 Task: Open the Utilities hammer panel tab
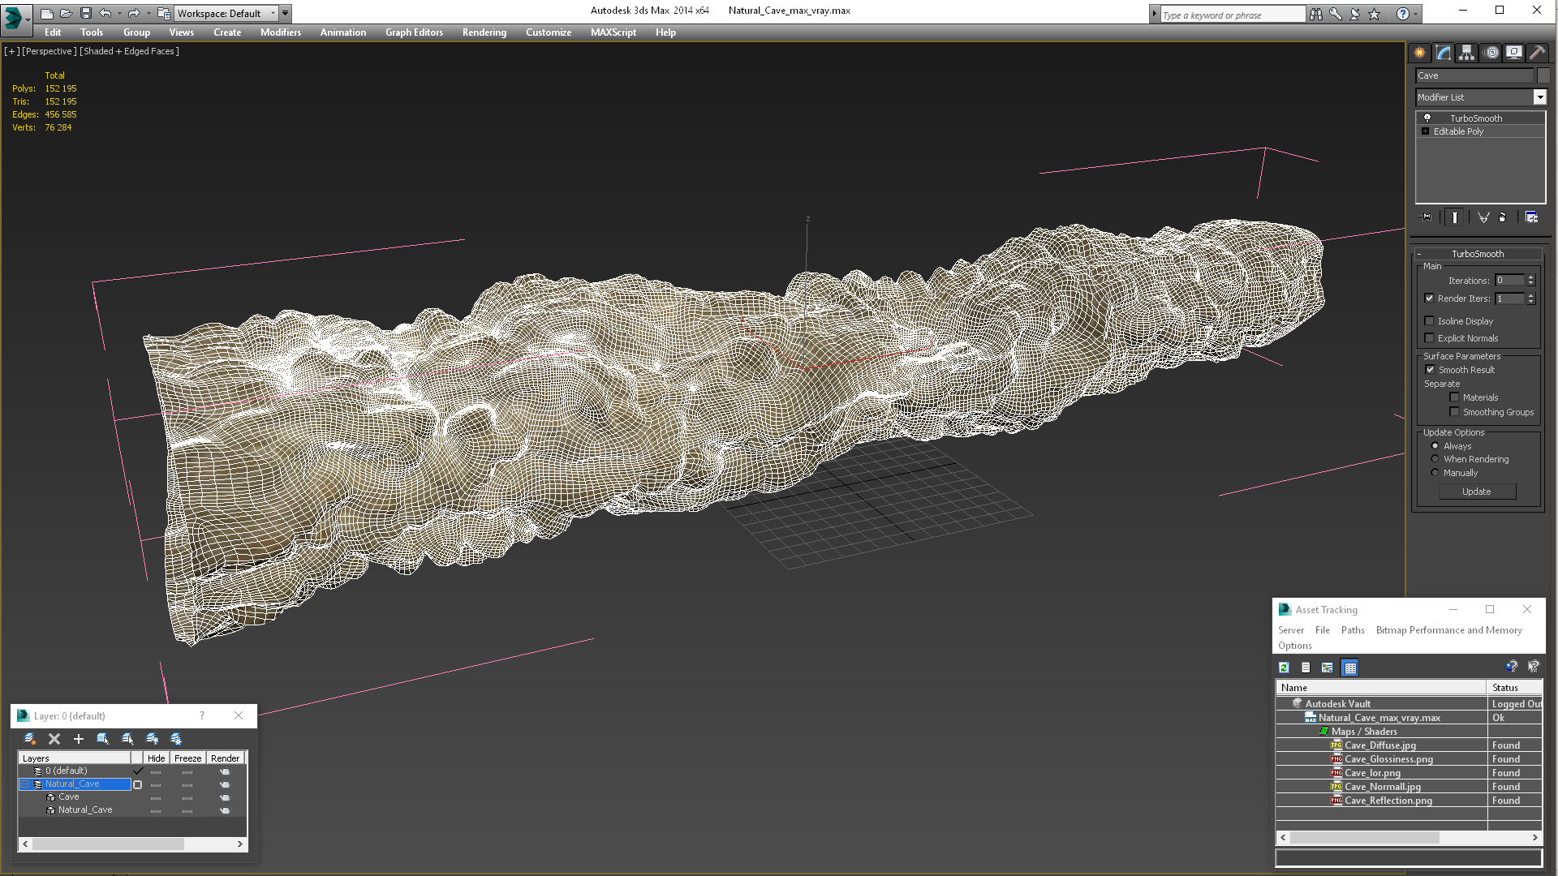click(x=1537, y=53)
